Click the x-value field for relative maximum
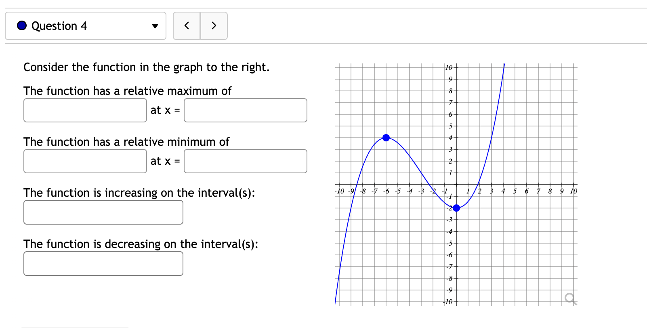 245,110
